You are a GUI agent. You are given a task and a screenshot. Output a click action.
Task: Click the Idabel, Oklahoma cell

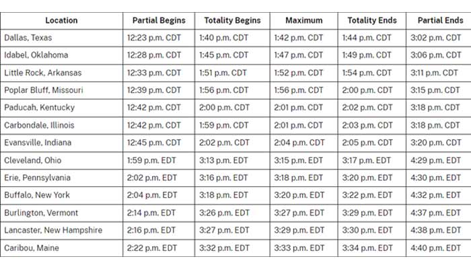pyautogui.click(x=36, y=55)
